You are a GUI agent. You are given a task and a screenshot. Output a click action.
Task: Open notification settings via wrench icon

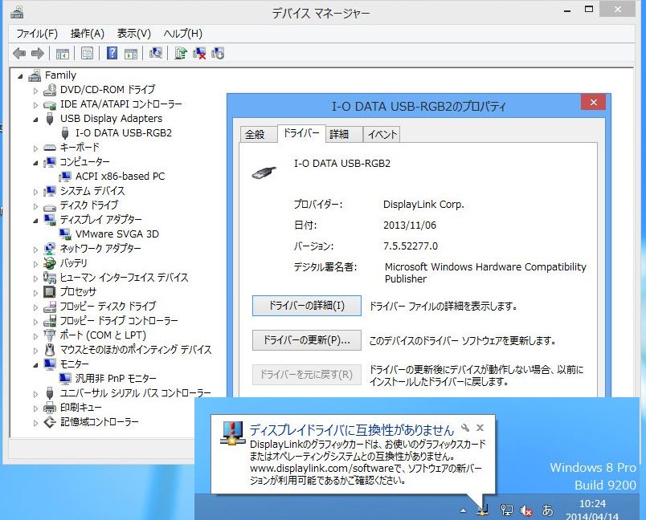pyautogui.click(x=465, y=429)
